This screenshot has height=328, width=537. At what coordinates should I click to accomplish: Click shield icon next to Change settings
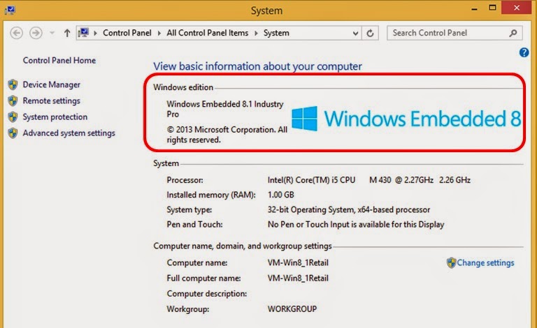point(452,262)
